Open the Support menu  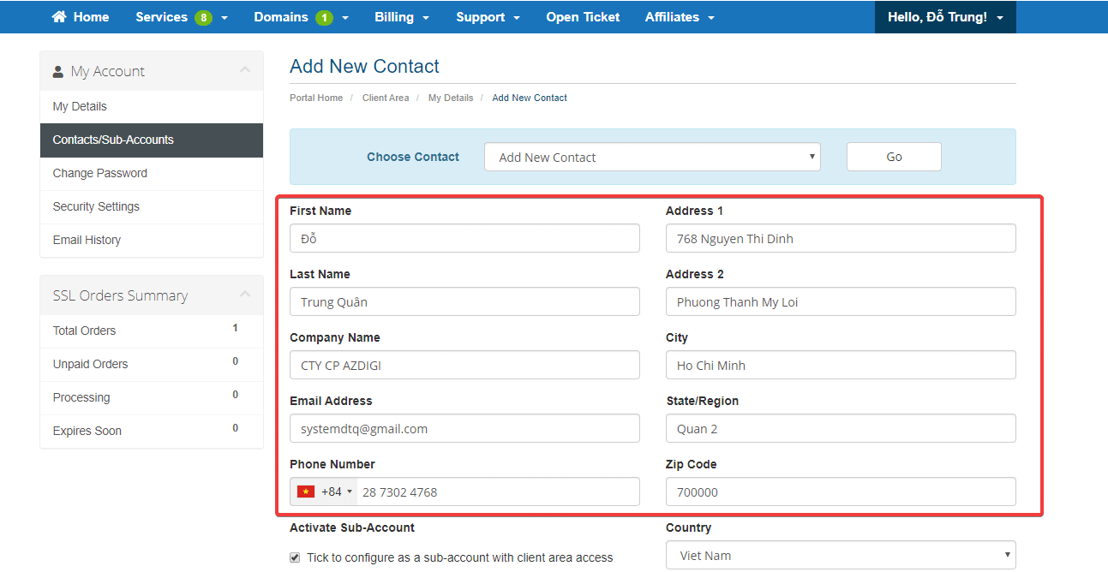pos(488,17)
